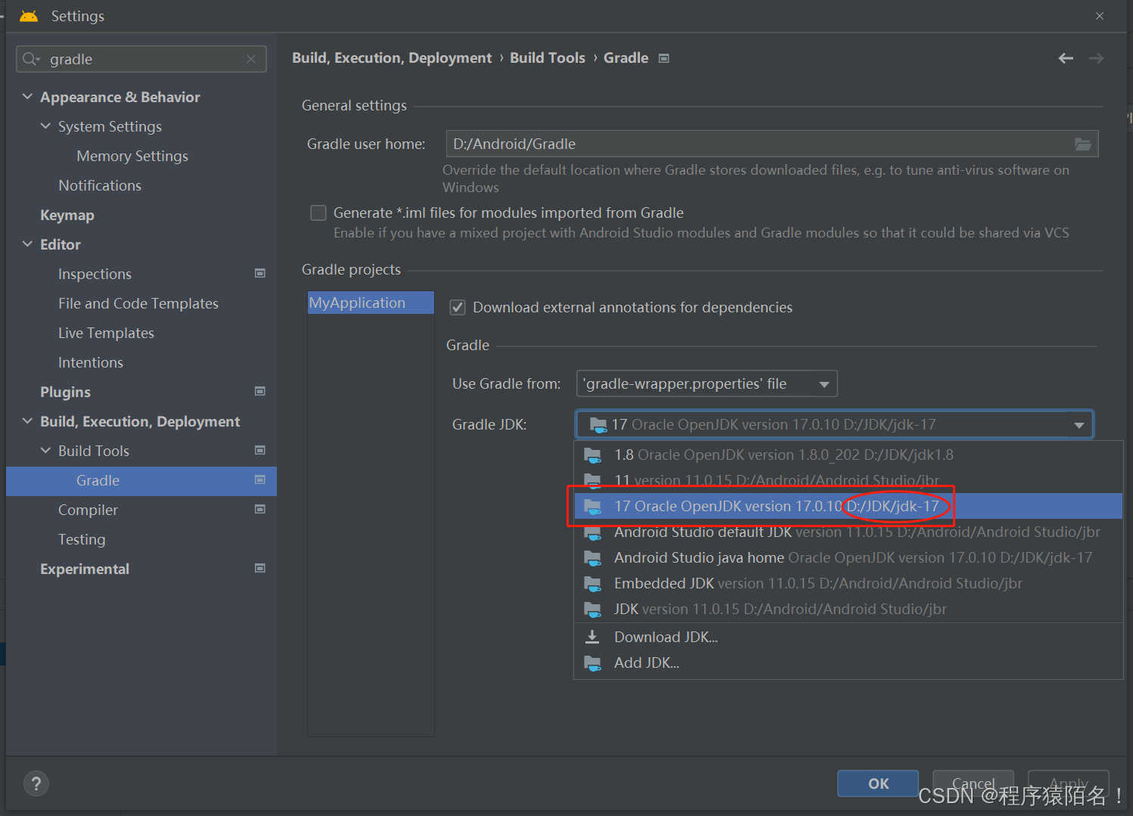
Task: Confirm settings with the OK button
Action: 878,783
